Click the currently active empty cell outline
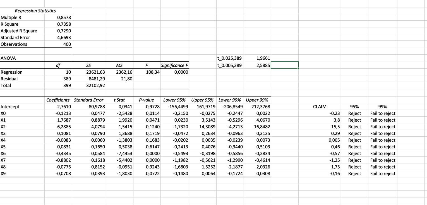This screenshot has height=205, width=427. 284,65
